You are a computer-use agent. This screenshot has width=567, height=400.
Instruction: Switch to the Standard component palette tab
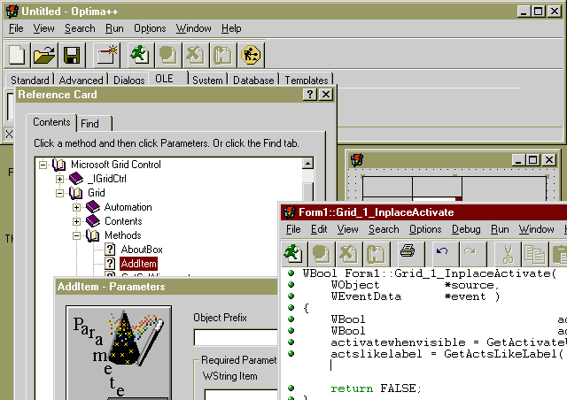(x=30, y=80)
